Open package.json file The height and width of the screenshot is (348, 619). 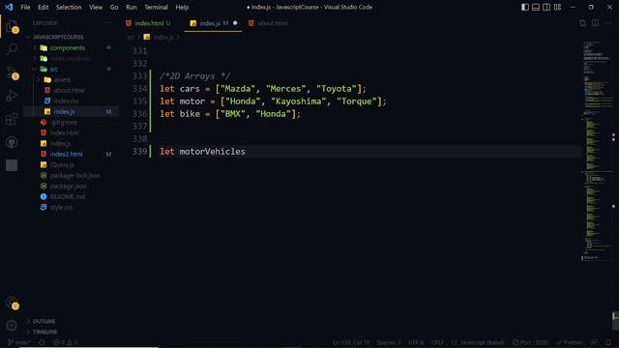68,187
